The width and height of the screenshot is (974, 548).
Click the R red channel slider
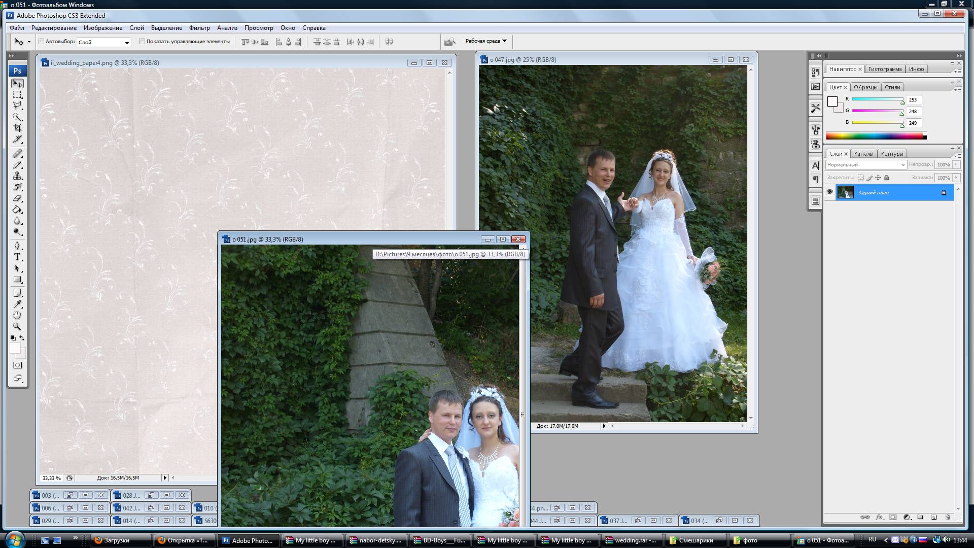[x=878, y=100]
